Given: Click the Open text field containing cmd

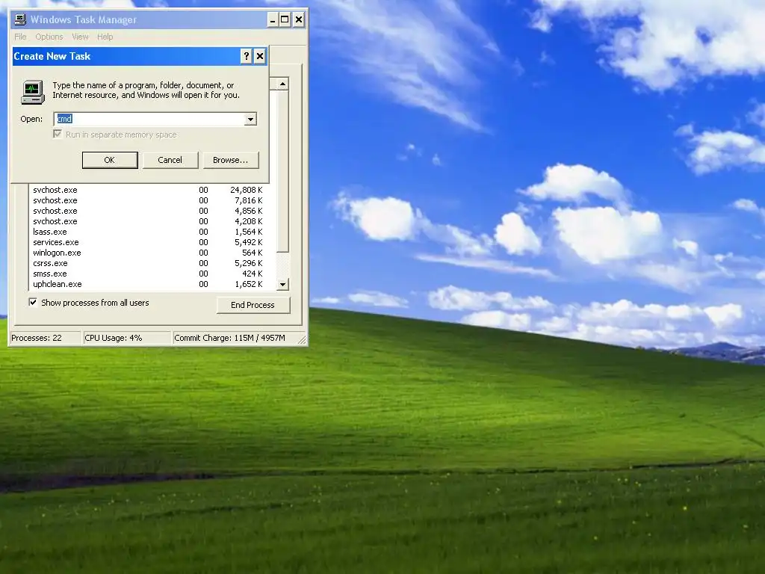Looking at the screenshot, I should [x=149, y=119].
